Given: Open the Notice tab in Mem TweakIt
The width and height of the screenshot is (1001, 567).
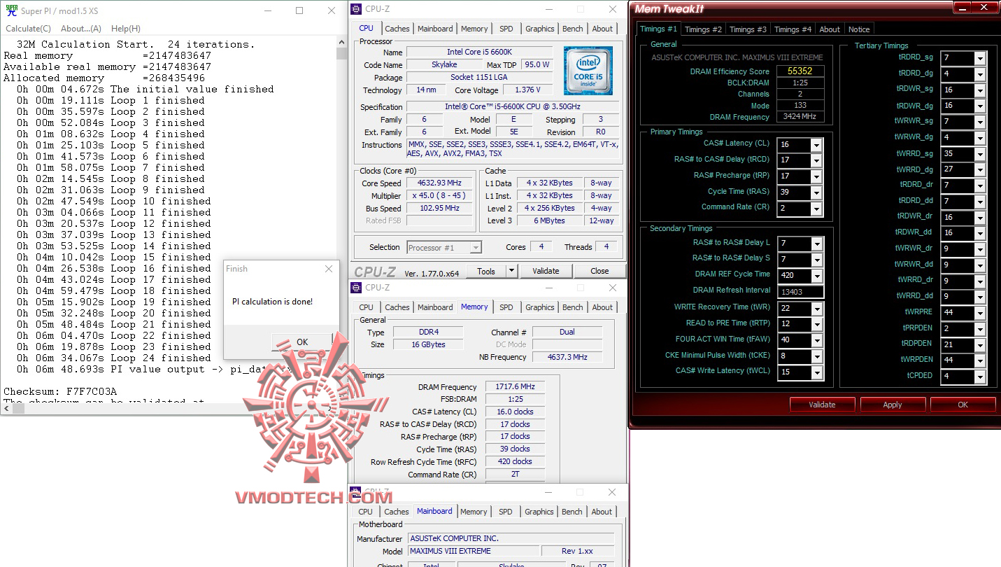Looking at the screenshot, I should (x=859, y=29).
